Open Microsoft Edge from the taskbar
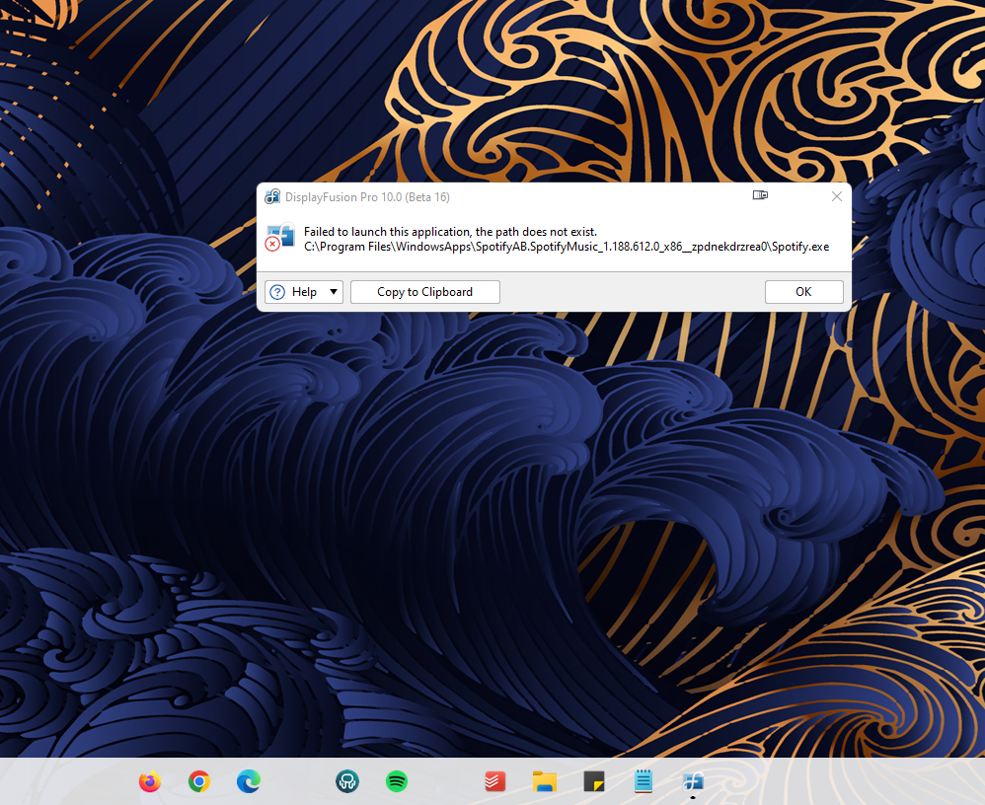The image size is (985, 805). click(249, 782)
